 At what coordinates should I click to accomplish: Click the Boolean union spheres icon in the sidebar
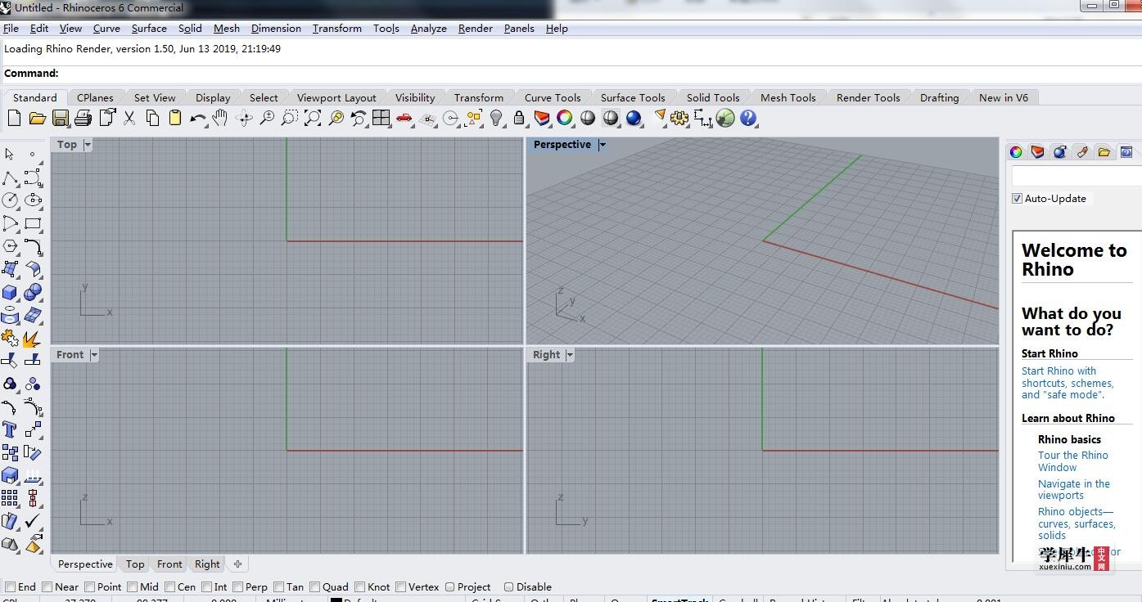[x=33, y=292]
